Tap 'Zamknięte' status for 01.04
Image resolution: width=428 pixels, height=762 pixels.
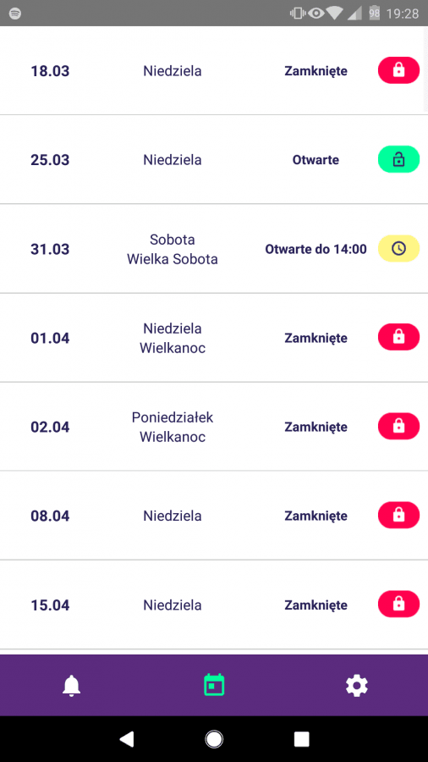[316, 338]
